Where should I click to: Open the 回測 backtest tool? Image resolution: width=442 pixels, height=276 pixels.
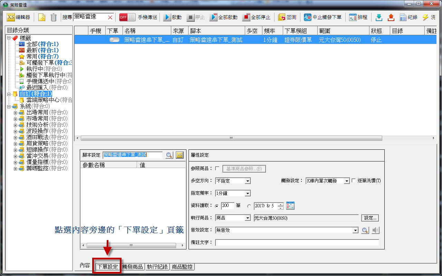[x=287, y=17]
